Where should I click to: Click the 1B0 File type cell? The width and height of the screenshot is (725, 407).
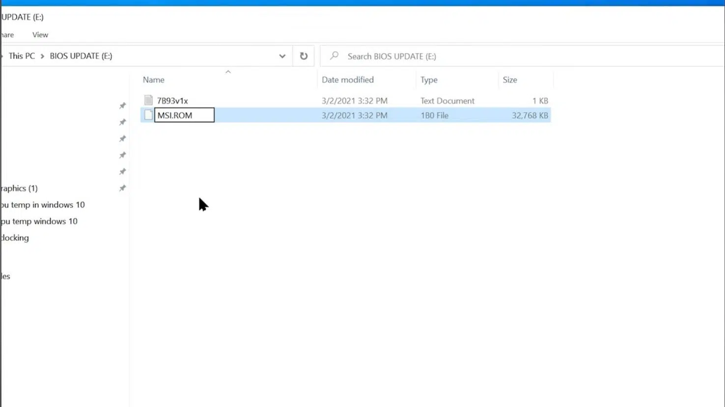coord(435,116)
